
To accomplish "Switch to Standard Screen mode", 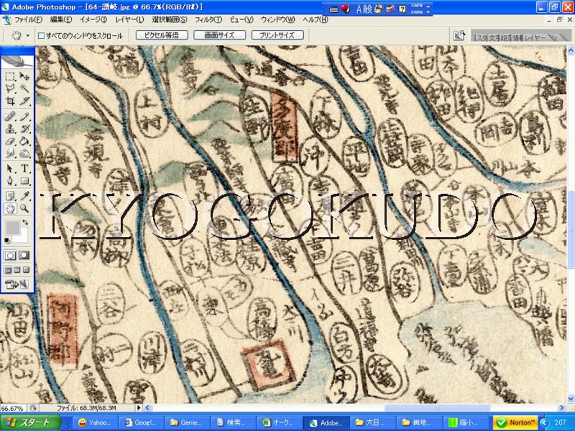I will [x=8, y=270].
